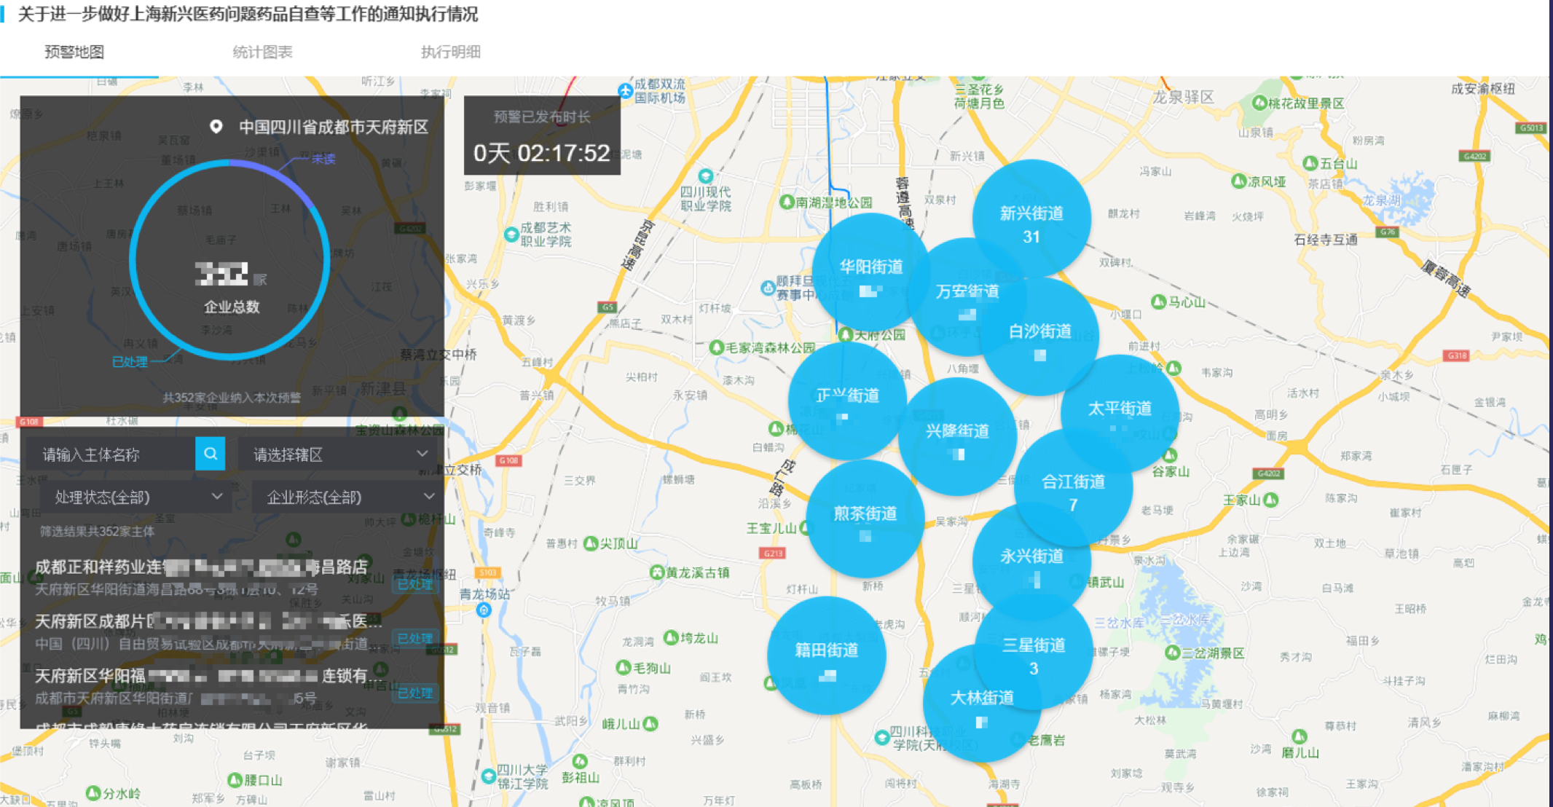Click the 五台山 mountain icon
Viewport: 1553px width, 807px height.
(x=1310, y=163)
